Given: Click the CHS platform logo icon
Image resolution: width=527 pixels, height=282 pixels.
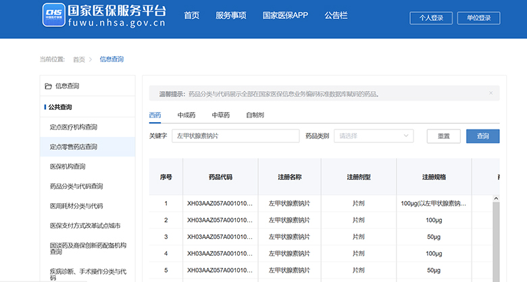Looking at the screenshot, I should coord(53,14).
